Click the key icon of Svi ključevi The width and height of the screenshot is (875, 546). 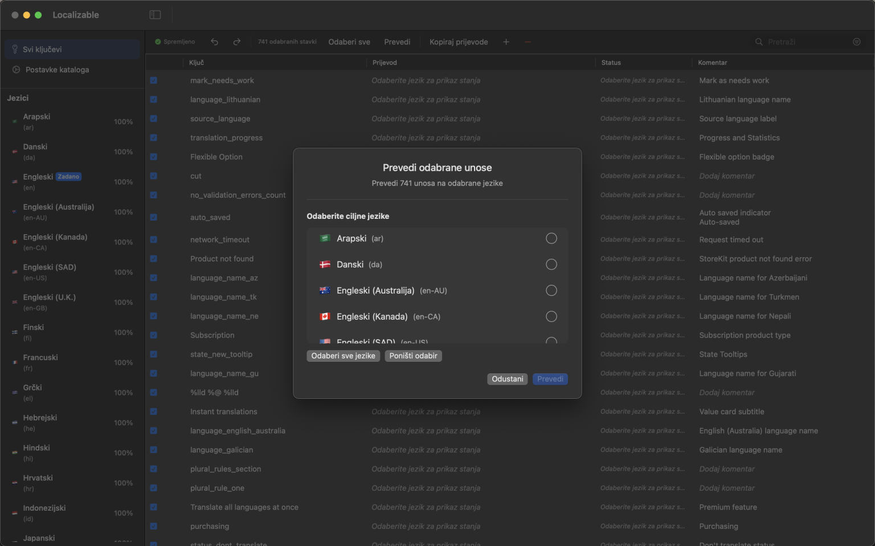coord(15,50)
